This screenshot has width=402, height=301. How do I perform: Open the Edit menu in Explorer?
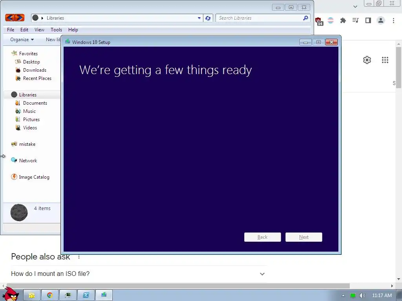(24, 30)
